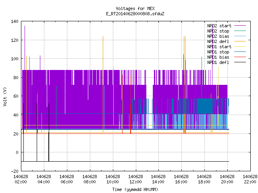Select the file name E_RT20140628000808.sfduZ
Screen dimensions: 258x193
135,14
